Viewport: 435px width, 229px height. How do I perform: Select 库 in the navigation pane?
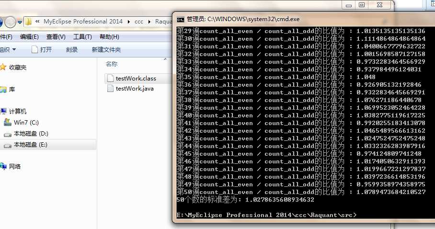click(x=12, y=90)
